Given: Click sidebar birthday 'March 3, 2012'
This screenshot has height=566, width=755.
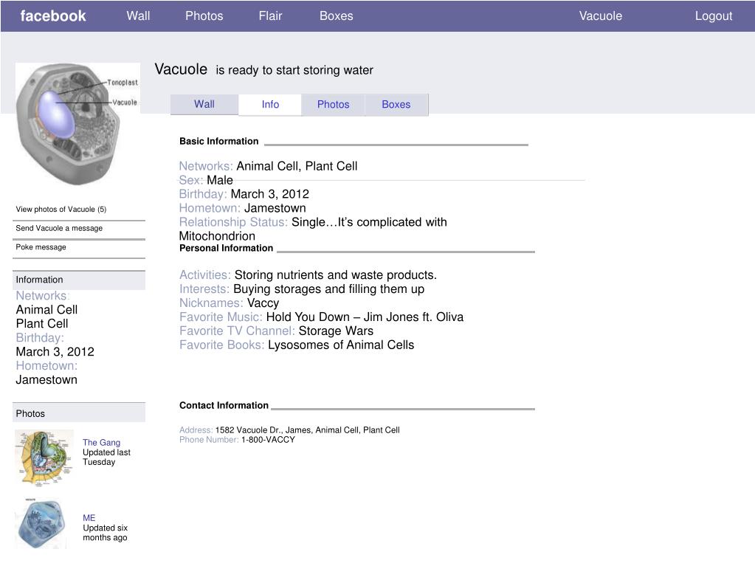Looking at the screenshot, I should coord(55,351).
